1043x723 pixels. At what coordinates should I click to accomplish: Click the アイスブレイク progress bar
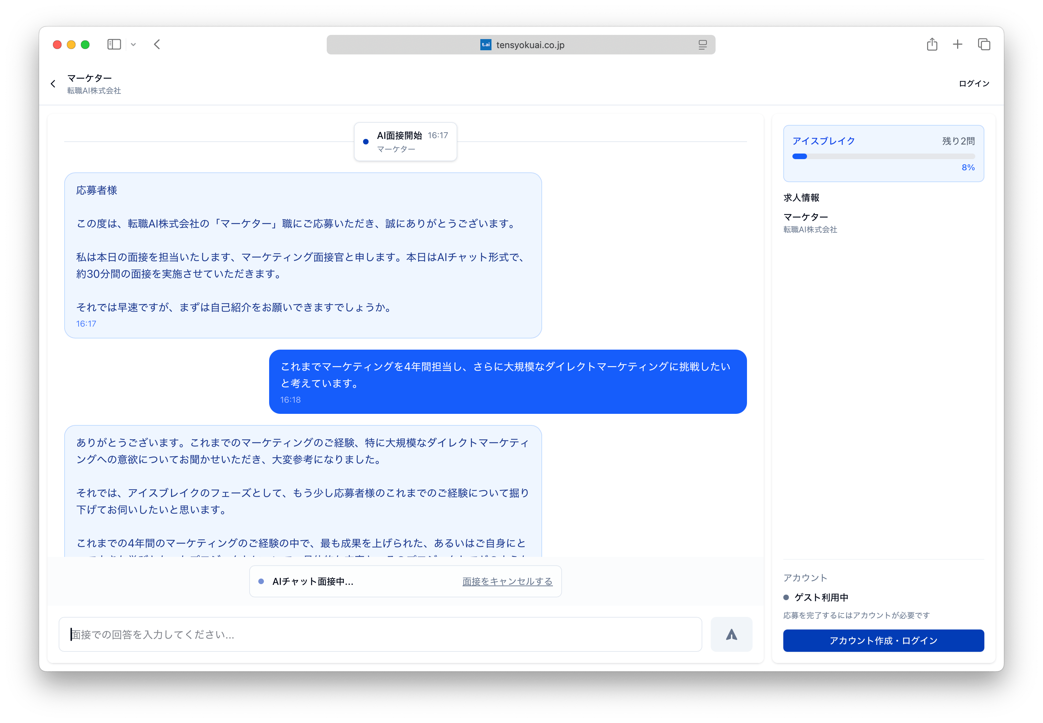pyautogui.click(x=883, y=156)
